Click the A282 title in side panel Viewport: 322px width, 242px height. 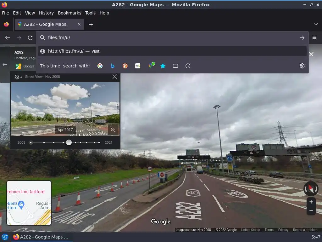tap(19, 52)
